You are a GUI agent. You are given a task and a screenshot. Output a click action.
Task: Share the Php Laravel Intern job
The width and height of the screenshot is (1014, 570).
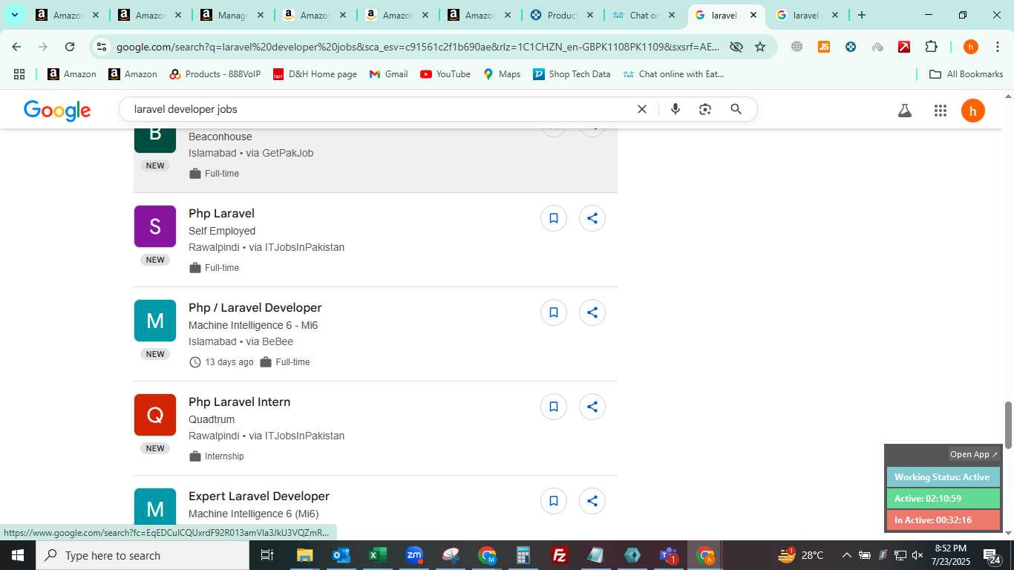[592, 407]
